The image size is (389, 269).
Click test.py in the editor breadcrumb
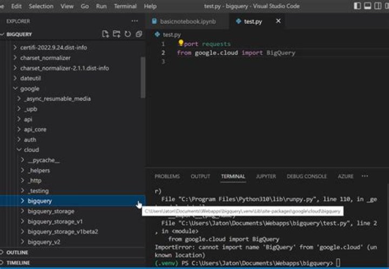[x=172, y=35]
